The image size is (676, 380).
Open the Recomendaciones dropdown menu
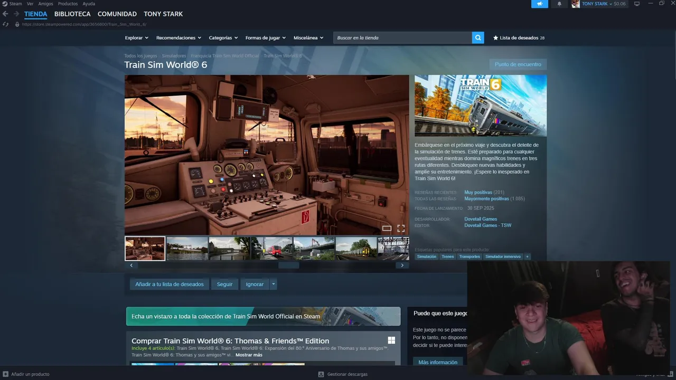pyautogui.click(x=179, y=37)
